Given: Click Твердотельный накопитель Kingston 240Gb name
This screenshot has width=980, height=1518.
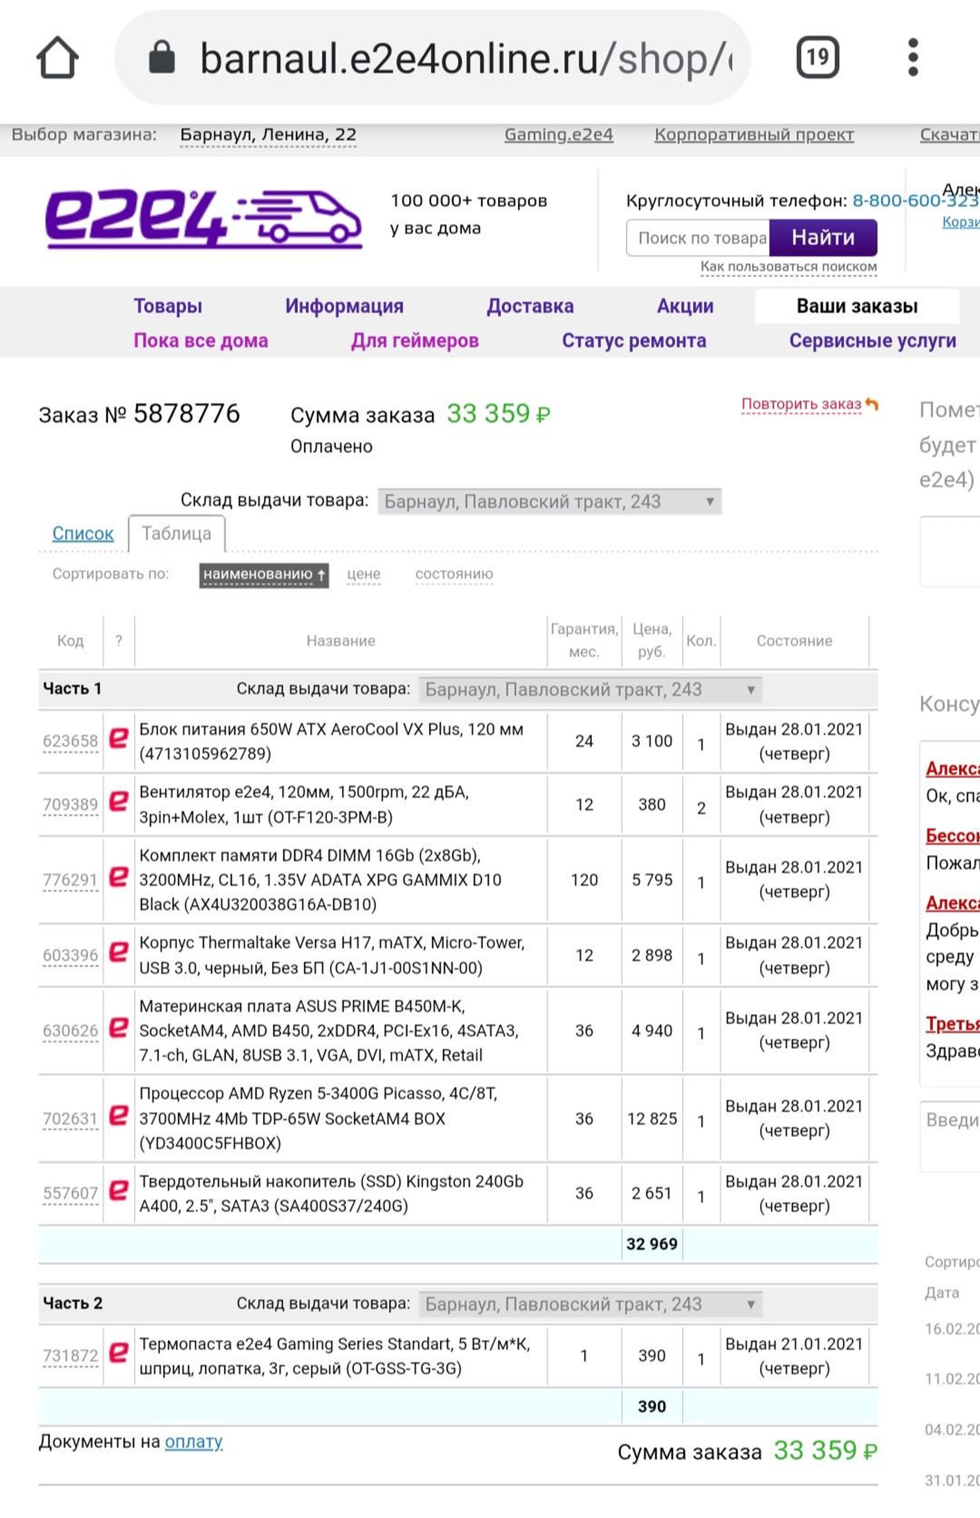Looking at the screenshot, I should click(331, 1193).
